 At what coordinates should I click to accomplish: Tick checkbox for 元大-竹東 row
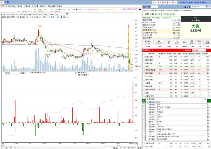144,147
